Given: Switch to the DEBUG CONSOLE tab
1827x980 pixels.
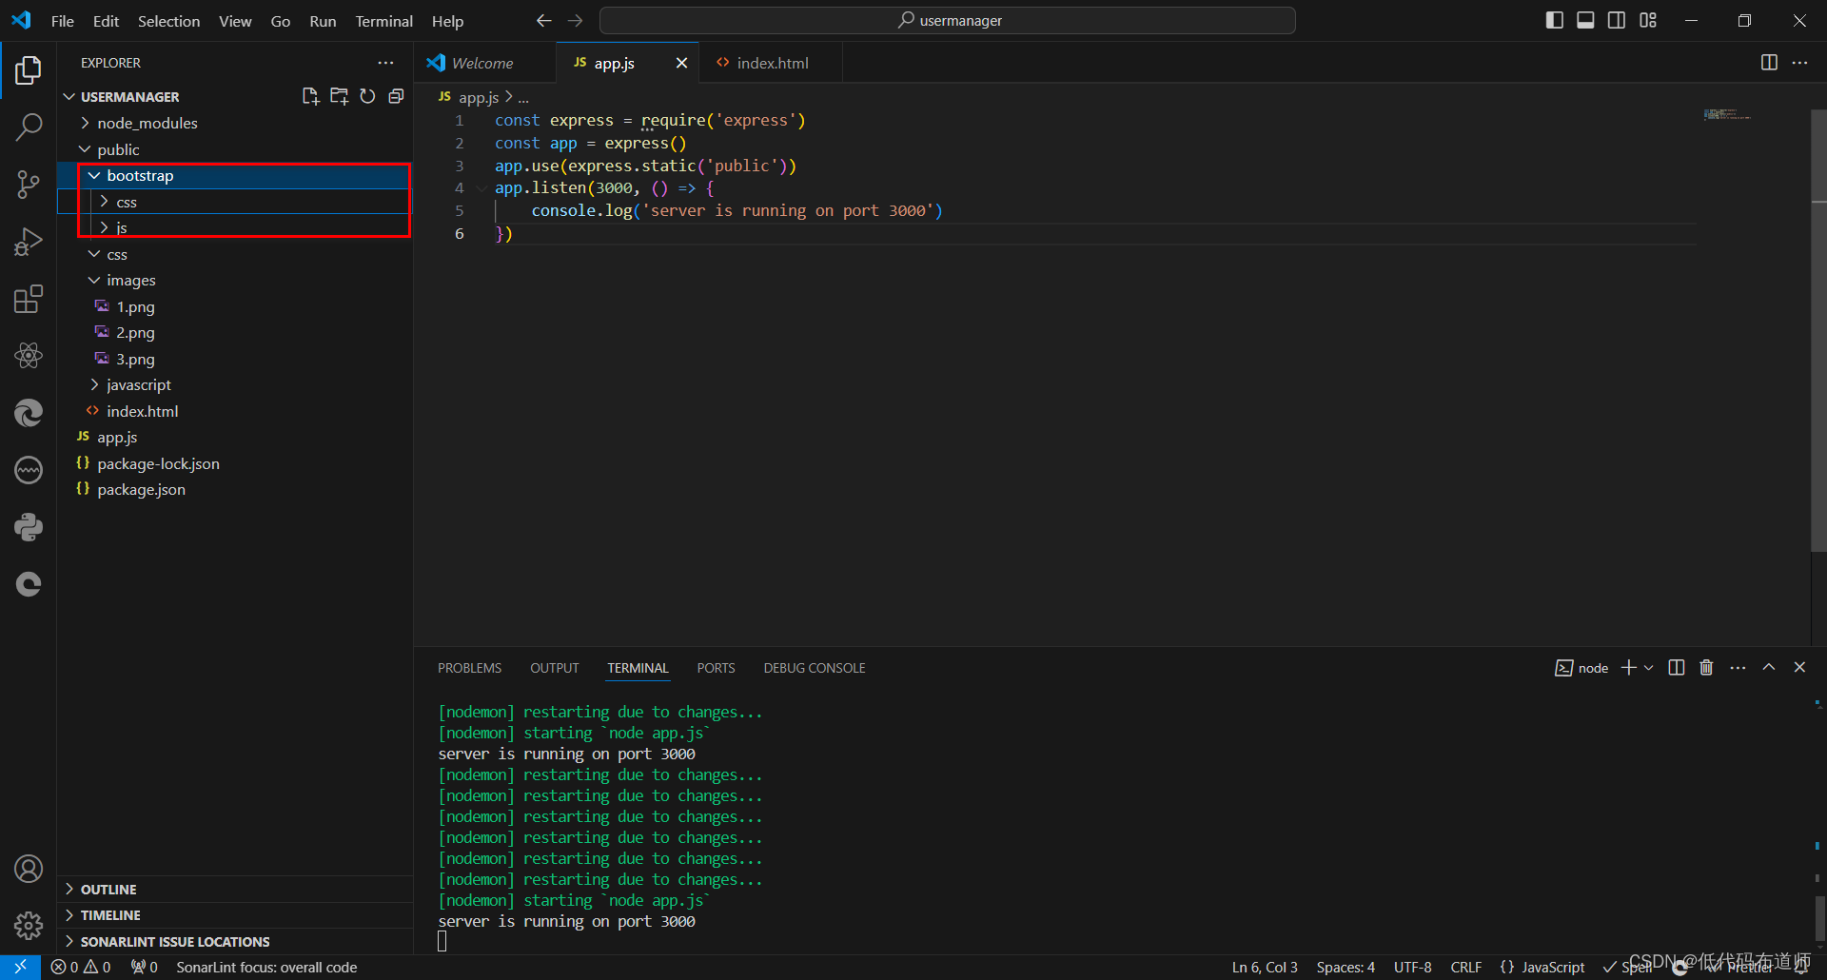Looking at the screenshot, I should click(x=815, y=668).
